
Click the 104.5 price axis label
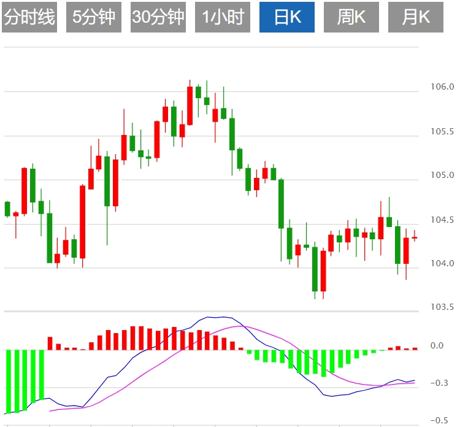442,220
